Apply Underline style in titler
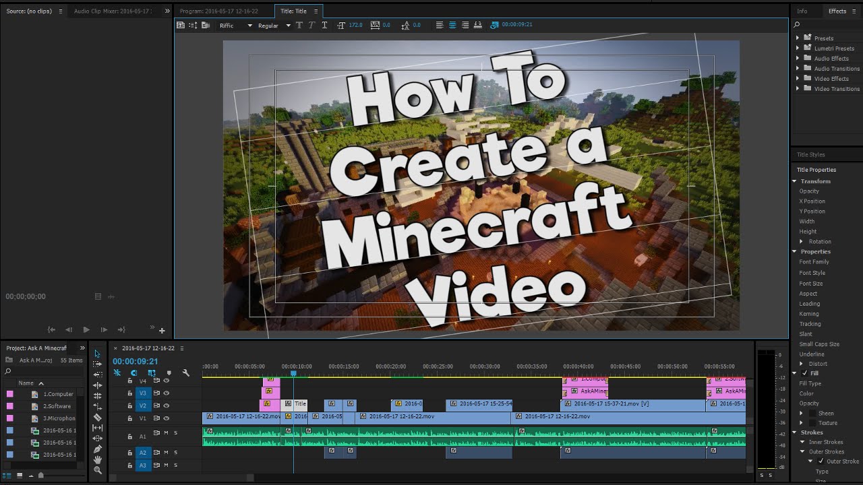The width and height of the screenshot is (863, 485). (x=324, y=25)
